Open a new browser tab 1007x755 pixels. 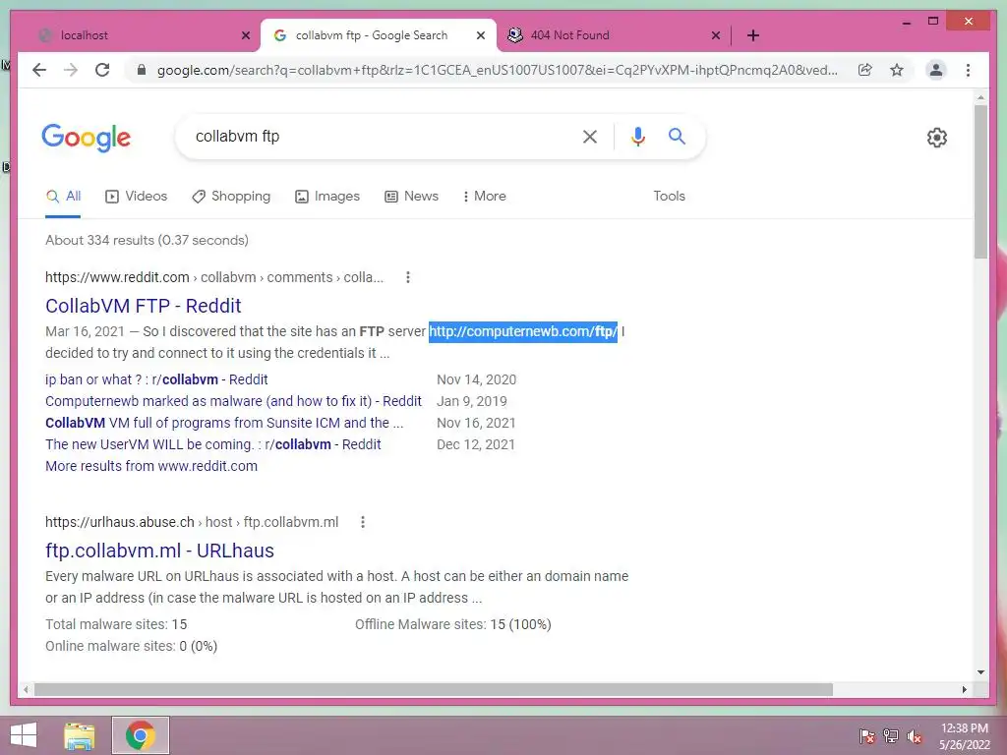pos(753,35)
